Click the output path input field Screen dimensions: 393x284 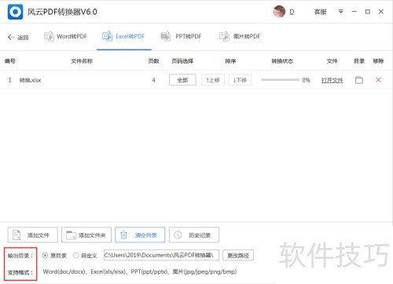point(161,255)
